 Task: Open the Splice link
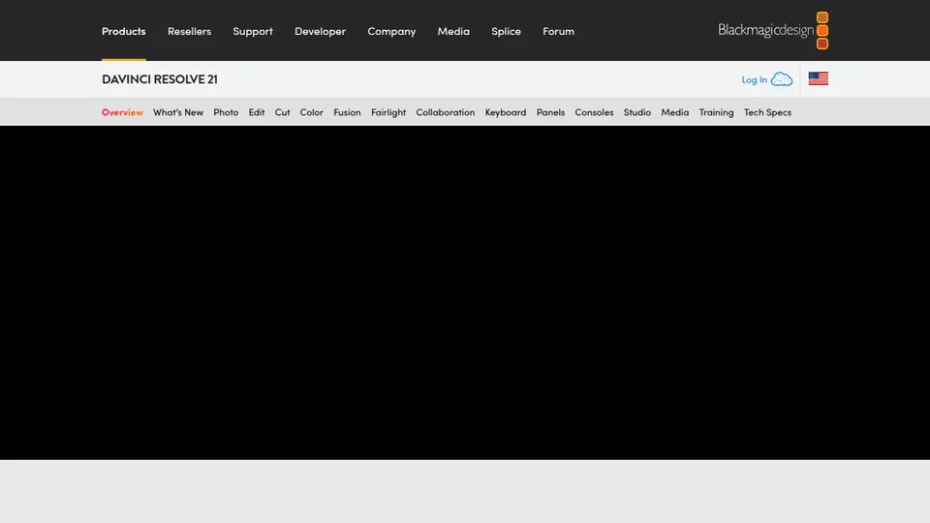click(506, 31)
